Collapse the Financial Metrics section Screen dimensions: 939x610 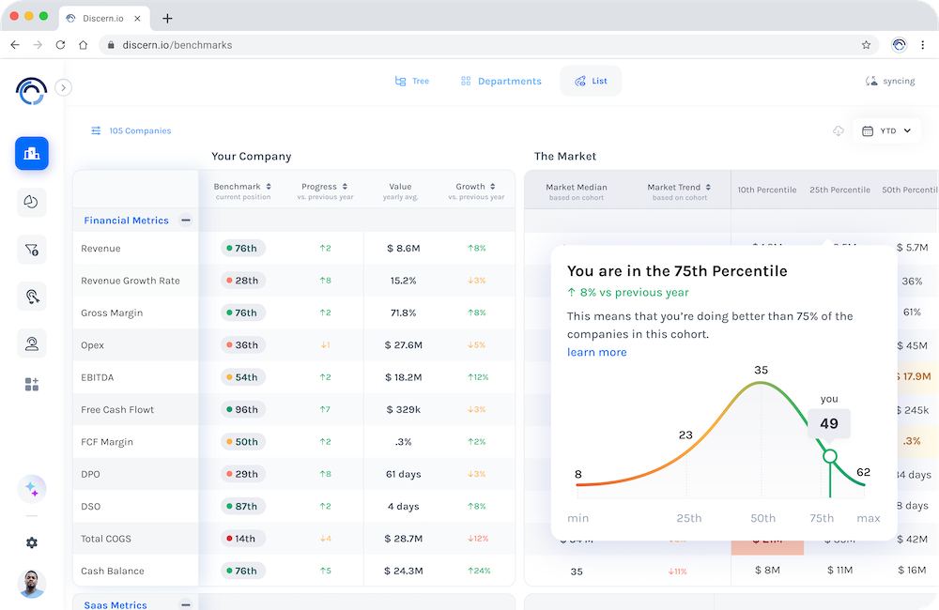click(x=186, y=220)
